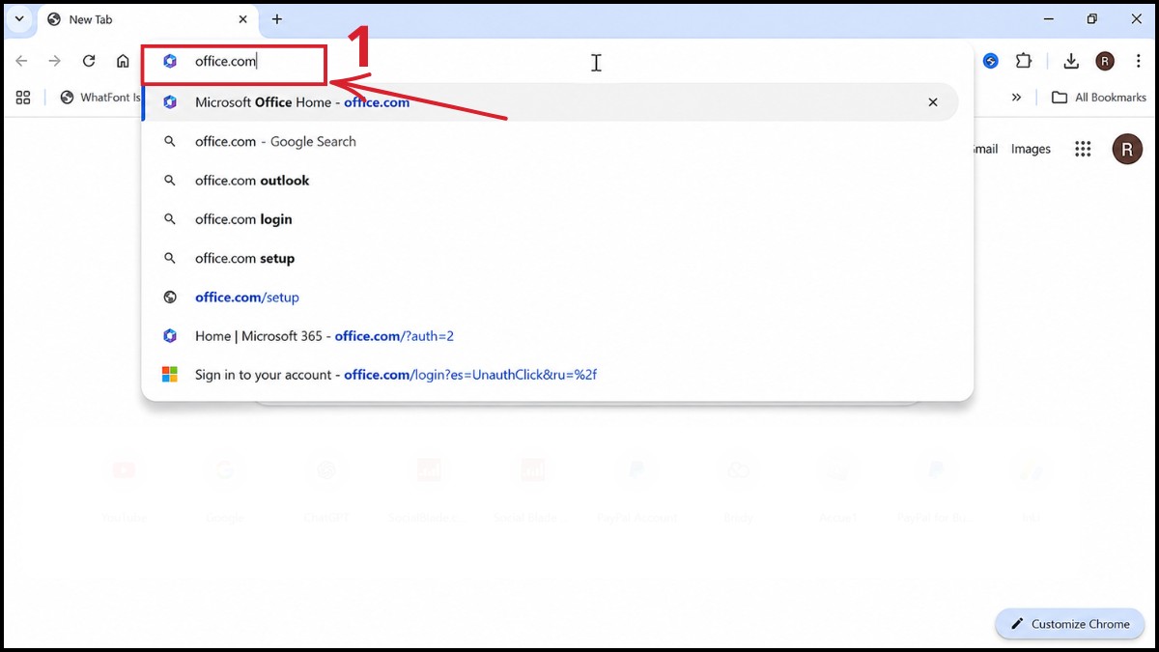The width and height of the screenshot is (1159, 652).
Task: Click the blue extension icon in toolbar
Action: (x=991, y=61)
